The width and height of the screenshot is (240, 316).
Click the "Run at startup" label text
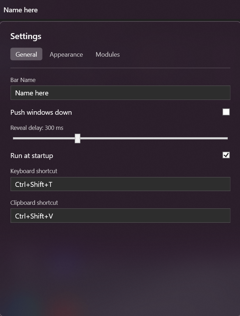coord(32,156)
